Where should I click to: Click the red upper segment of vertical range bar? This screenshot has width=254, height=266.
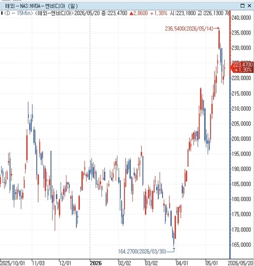(x=230, y=44)
